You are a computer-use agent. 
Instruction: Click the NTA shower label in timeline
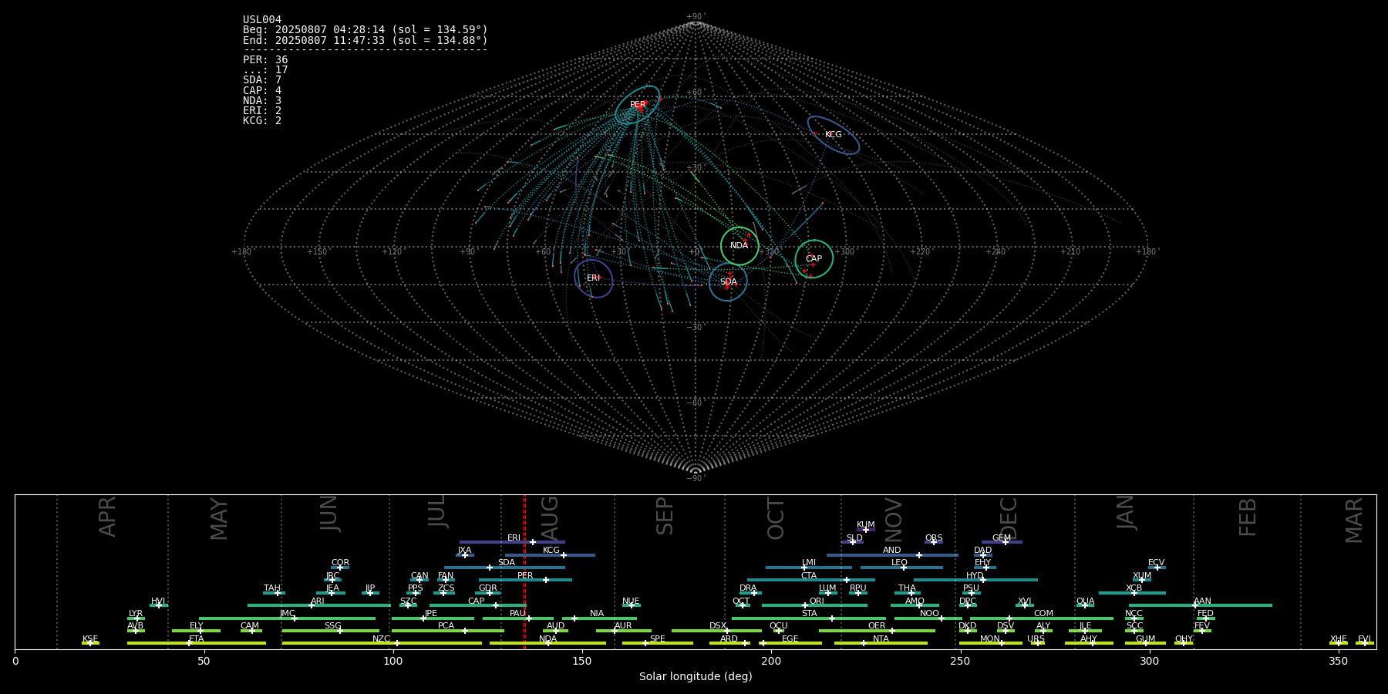(x=881, y=639)
